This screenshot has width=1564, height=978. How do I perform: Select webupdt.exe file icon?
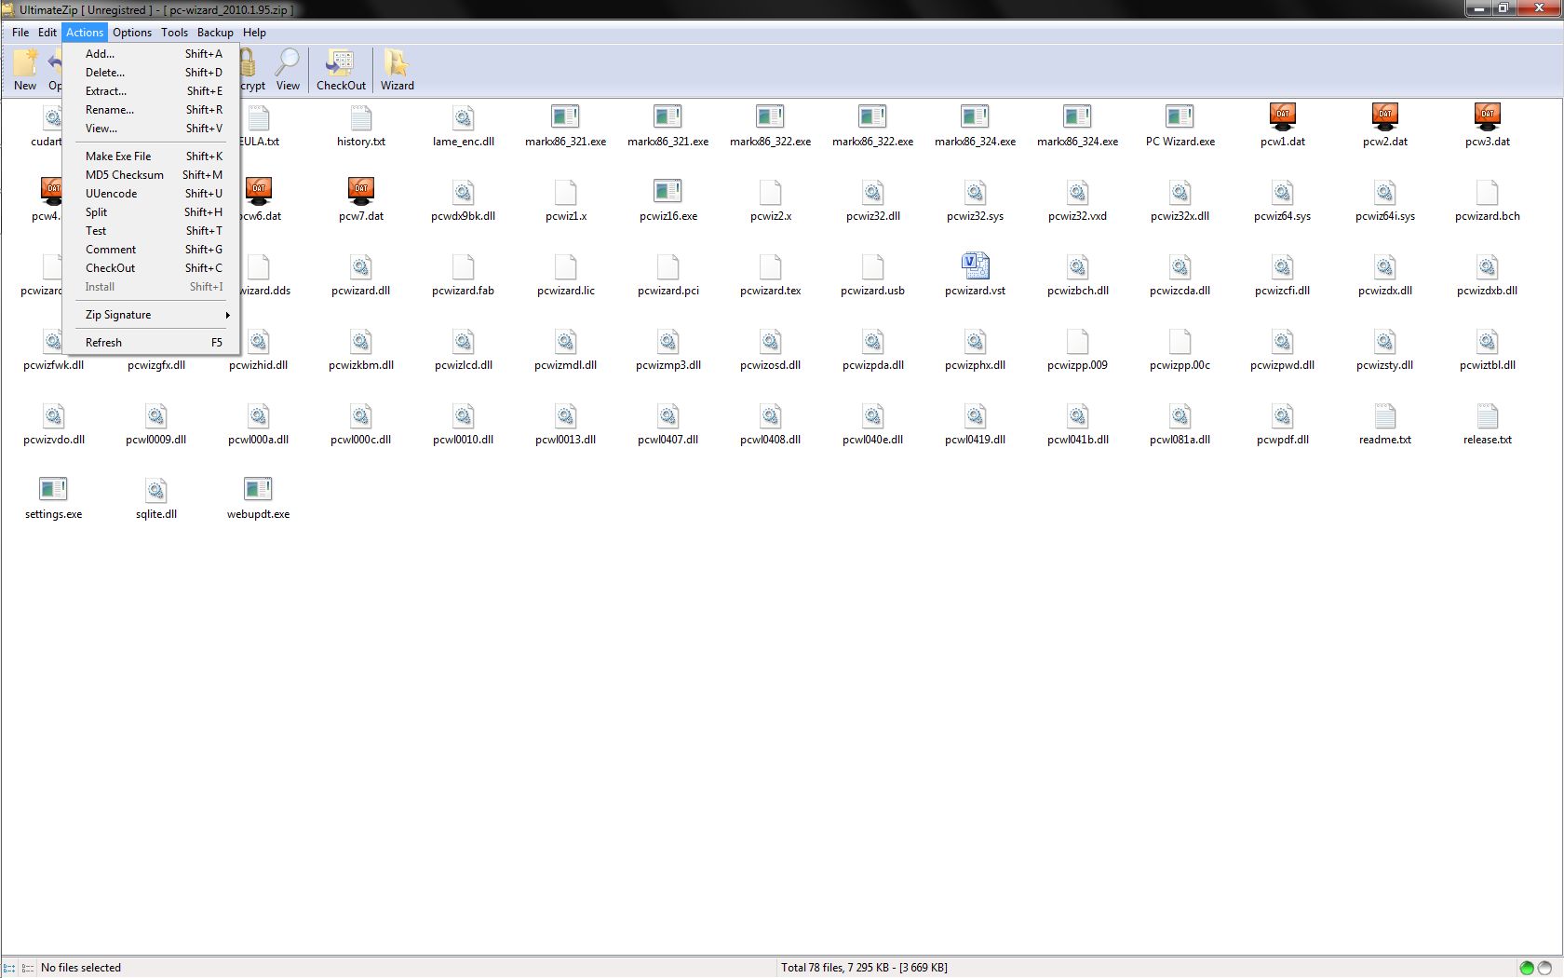[259, 490]
